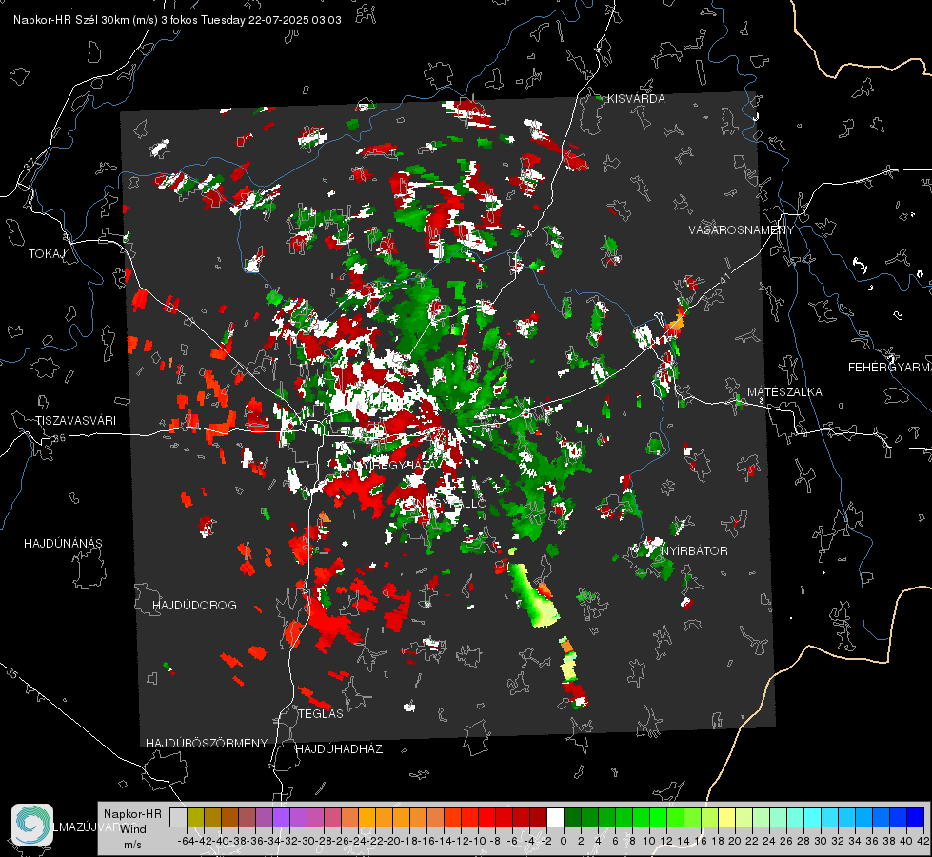Click the road number '35' label at lower-left
This screenshot has height=857, width=932.
point(11,672)
